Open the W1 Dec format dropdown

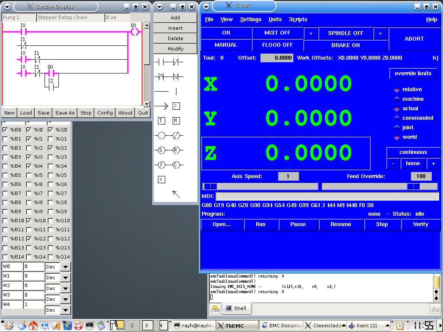(x=65, y=278)
